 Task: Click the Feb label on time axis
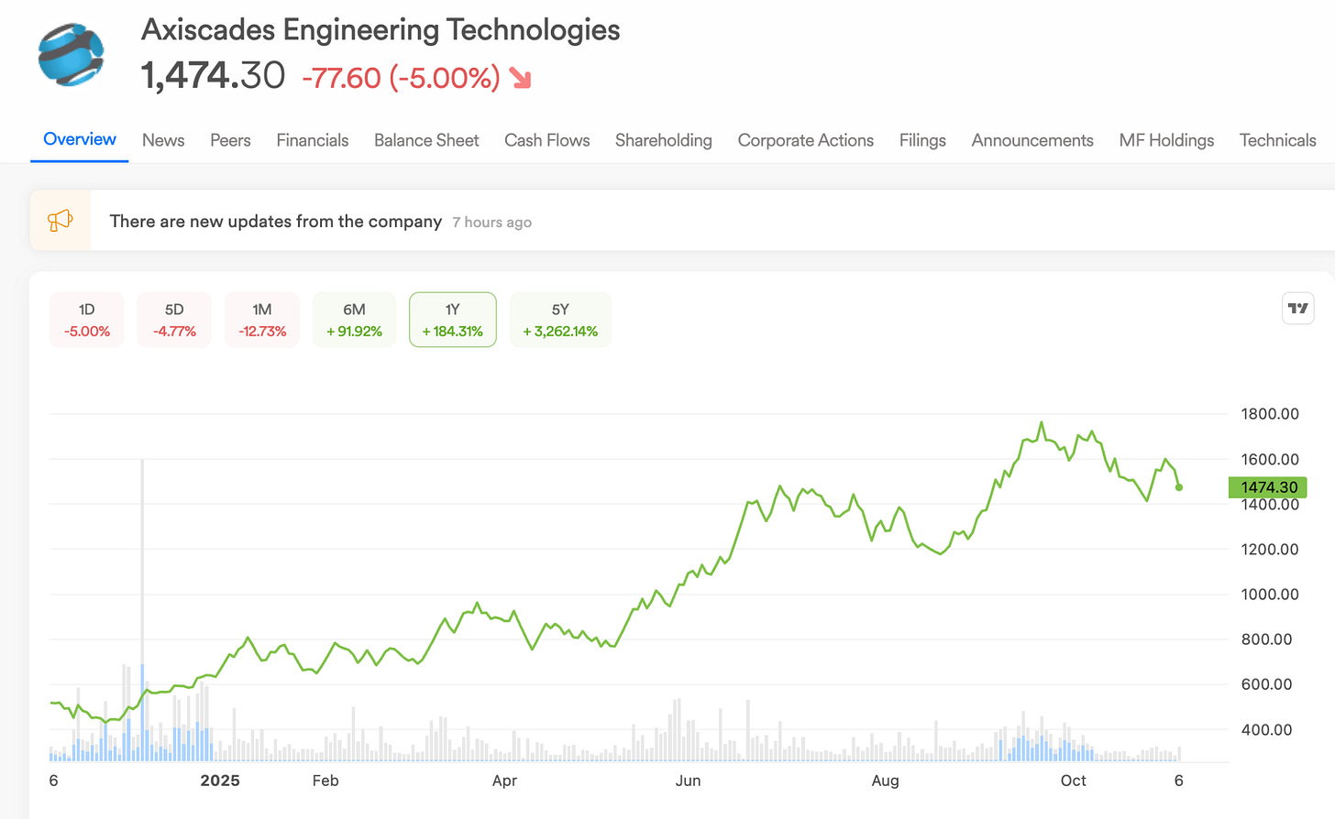pyautogui.click(x=325, y=781)
